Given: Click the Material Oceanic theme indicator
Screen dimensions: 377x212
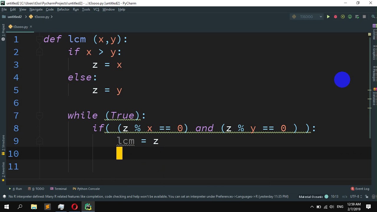Looking at the screenshot, I should (x=313, y=196).
